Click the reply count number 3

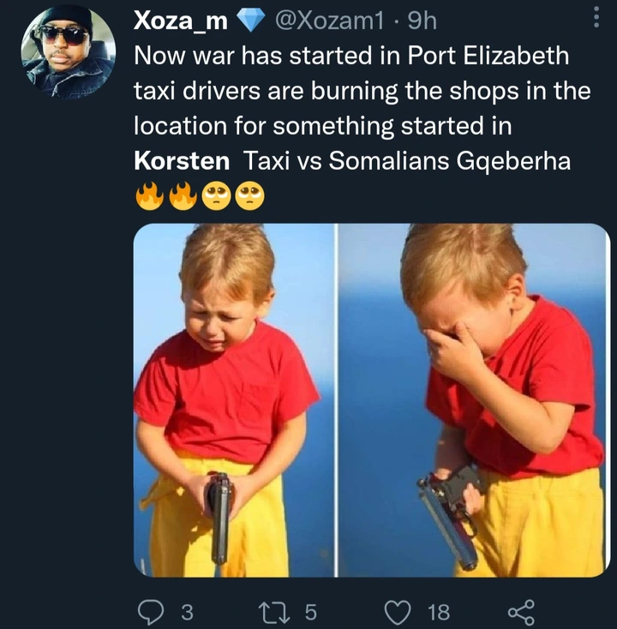pyautogui.click(x=188, y=613)
